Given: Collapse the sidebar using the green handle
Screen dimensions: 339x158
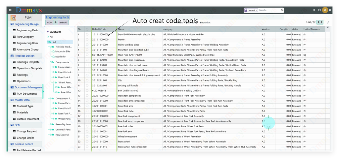Looking at the screenshot, I should click(x=43, y=91).
